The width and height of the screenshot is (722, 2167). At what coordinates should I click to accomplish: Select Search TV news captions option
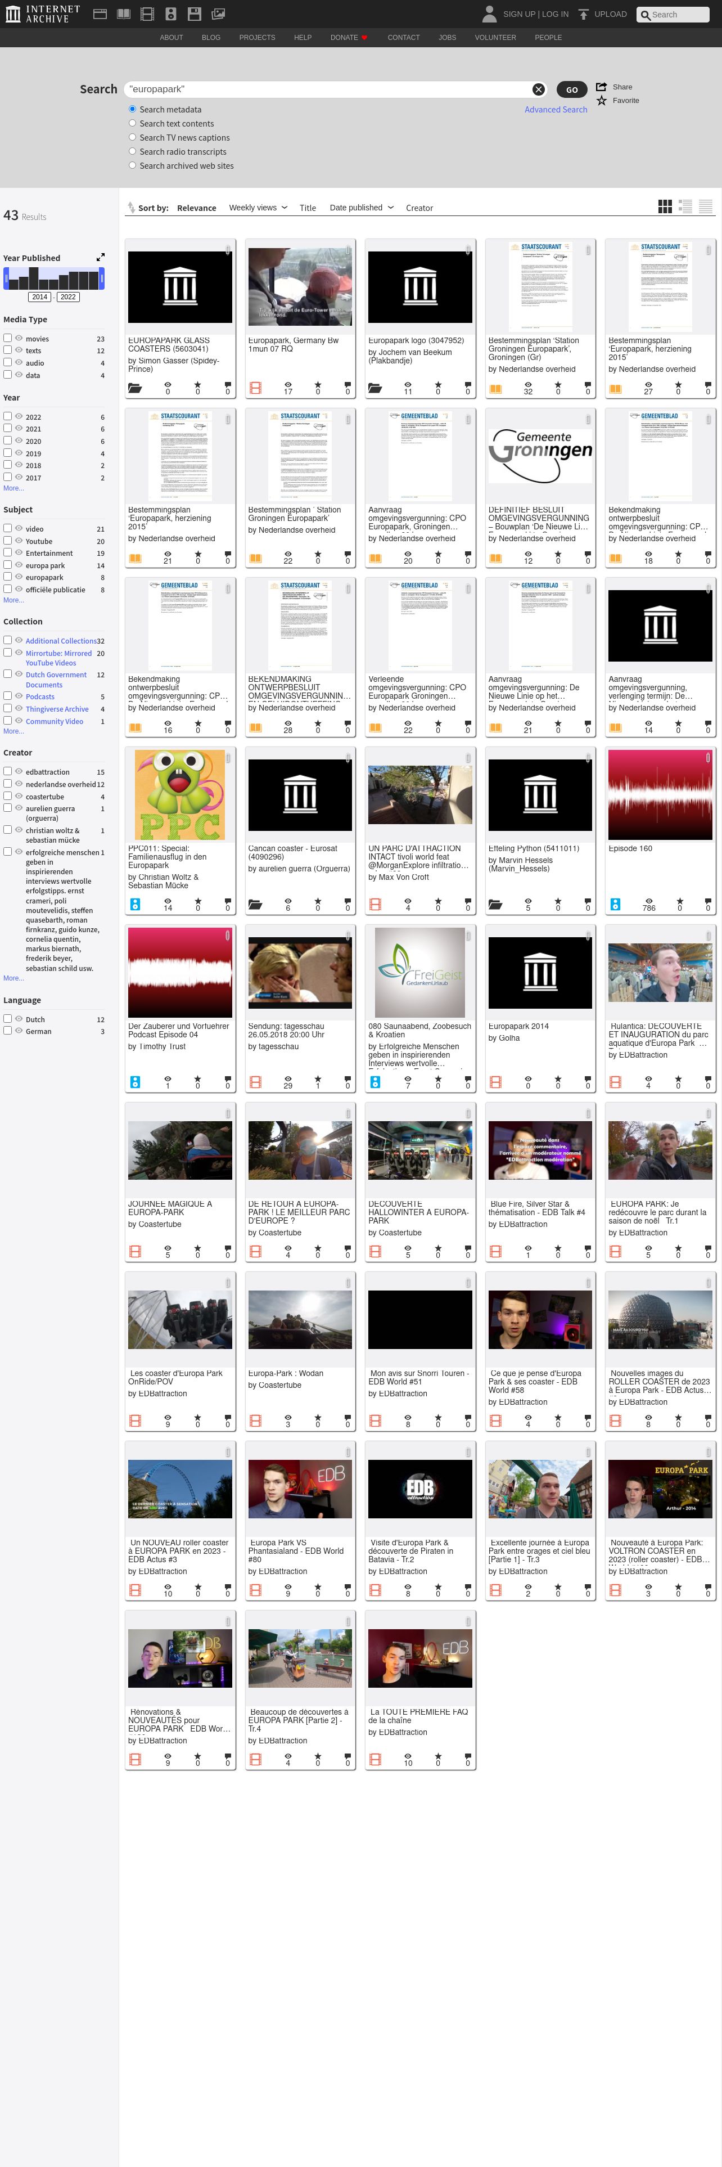(x=132, y=137)
